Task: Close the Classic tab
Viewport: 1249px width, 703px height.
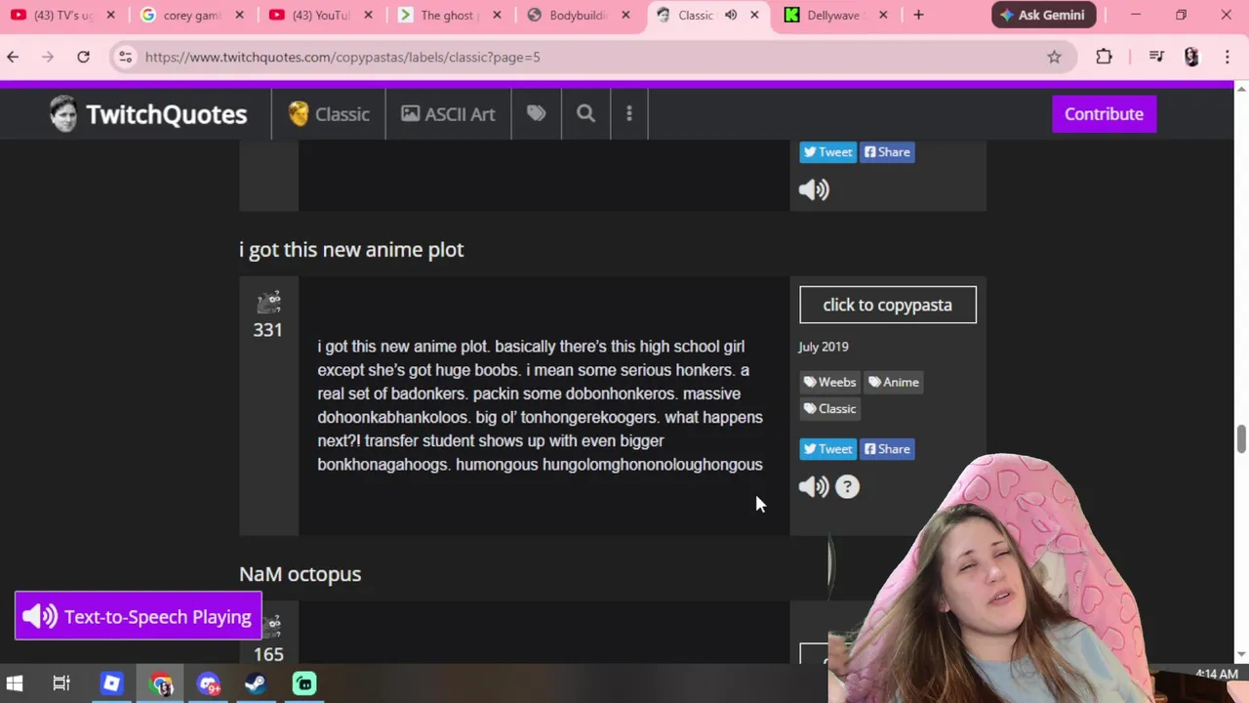Action: [x=754, y=15]
